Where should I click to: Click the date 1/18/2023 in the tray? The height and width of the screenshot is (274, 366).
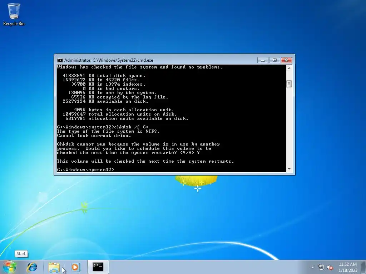(347, 270)
